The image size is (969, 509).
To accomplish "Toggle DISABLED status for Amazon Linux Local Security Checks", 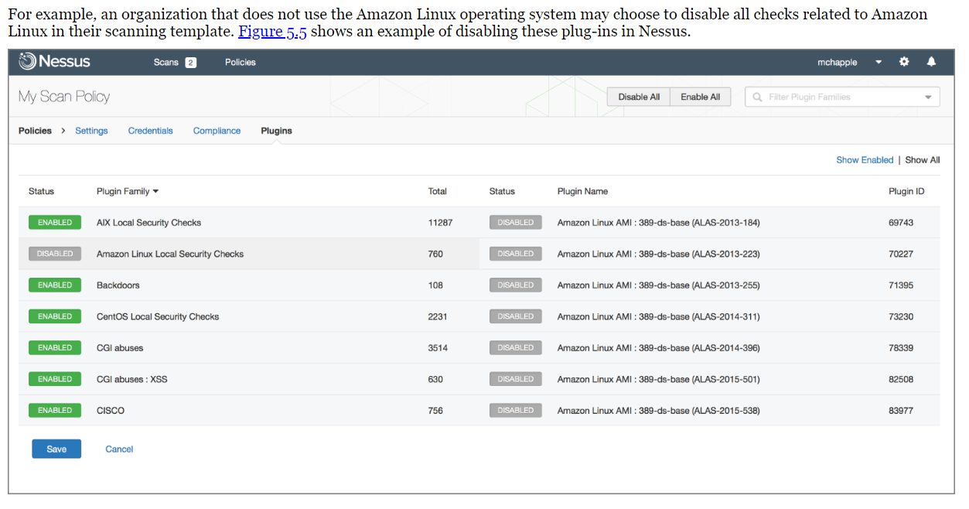I will [55, 254].
